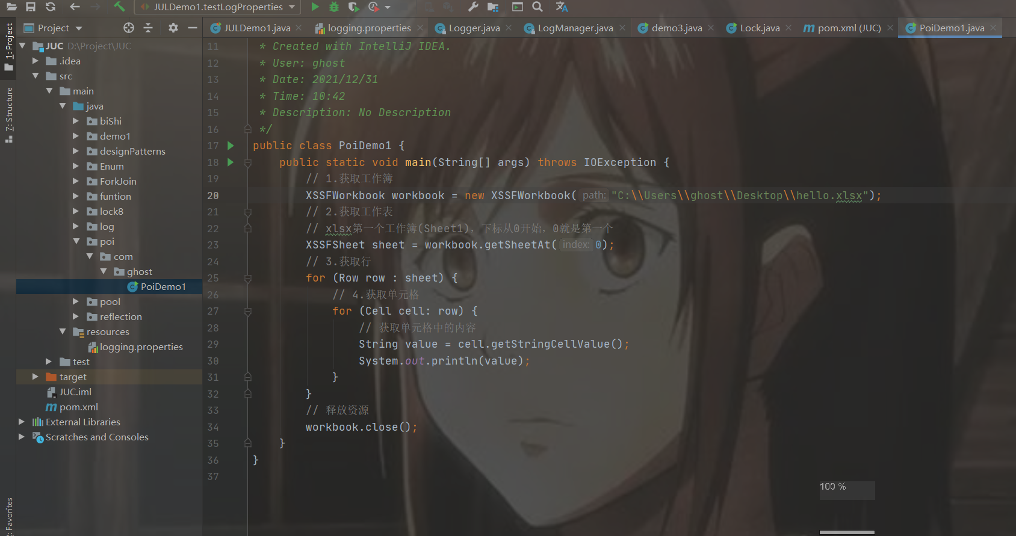
Task: Open Project panel gear options
Action: point(173,28)
